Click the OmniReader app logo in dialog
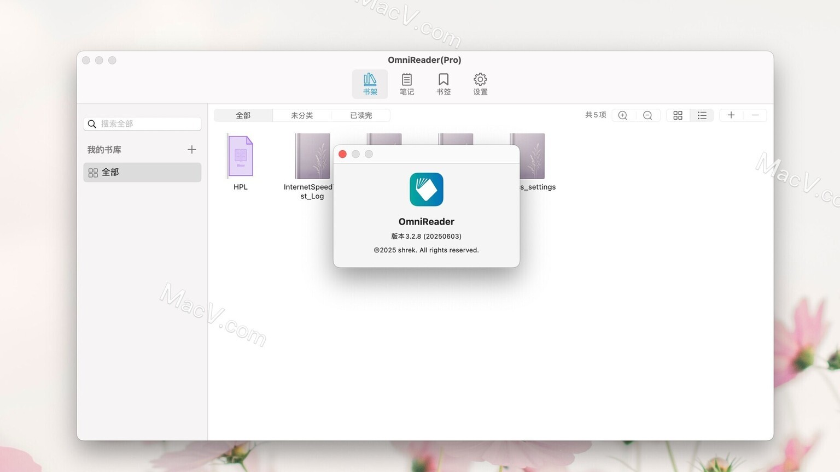The width and height of the screenshot is (840, 472). tap(427, 190)
